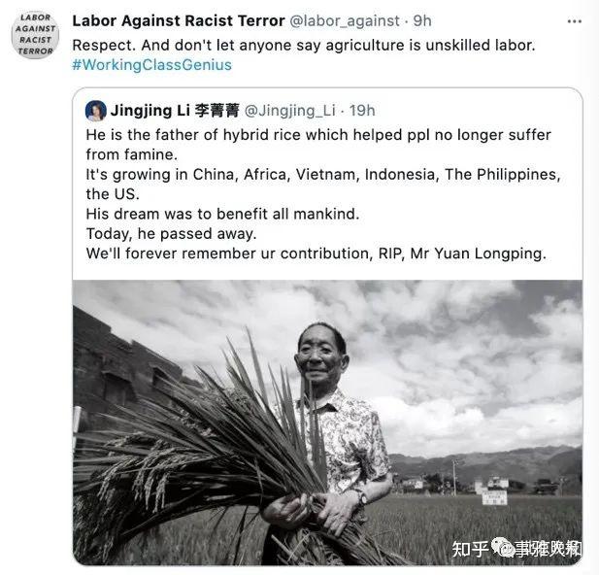Click the line 'Today, he passed away.'
Image resolution: width=599 pixels, height=575 pixels.
[x=171, y=233]
